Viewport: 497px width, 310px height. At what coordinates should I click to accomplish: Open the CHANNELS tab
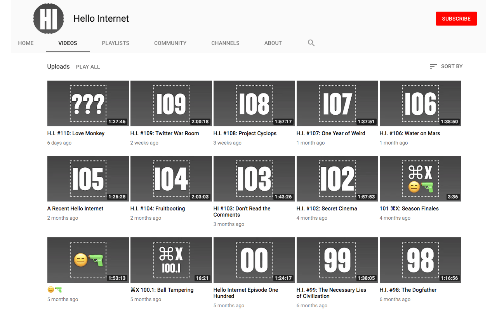(225, 43)
